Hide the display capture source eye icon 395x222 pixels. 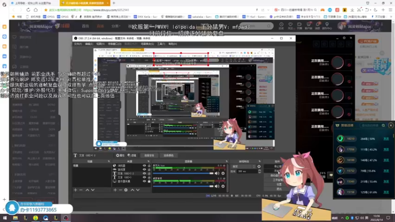click(144, 181)
